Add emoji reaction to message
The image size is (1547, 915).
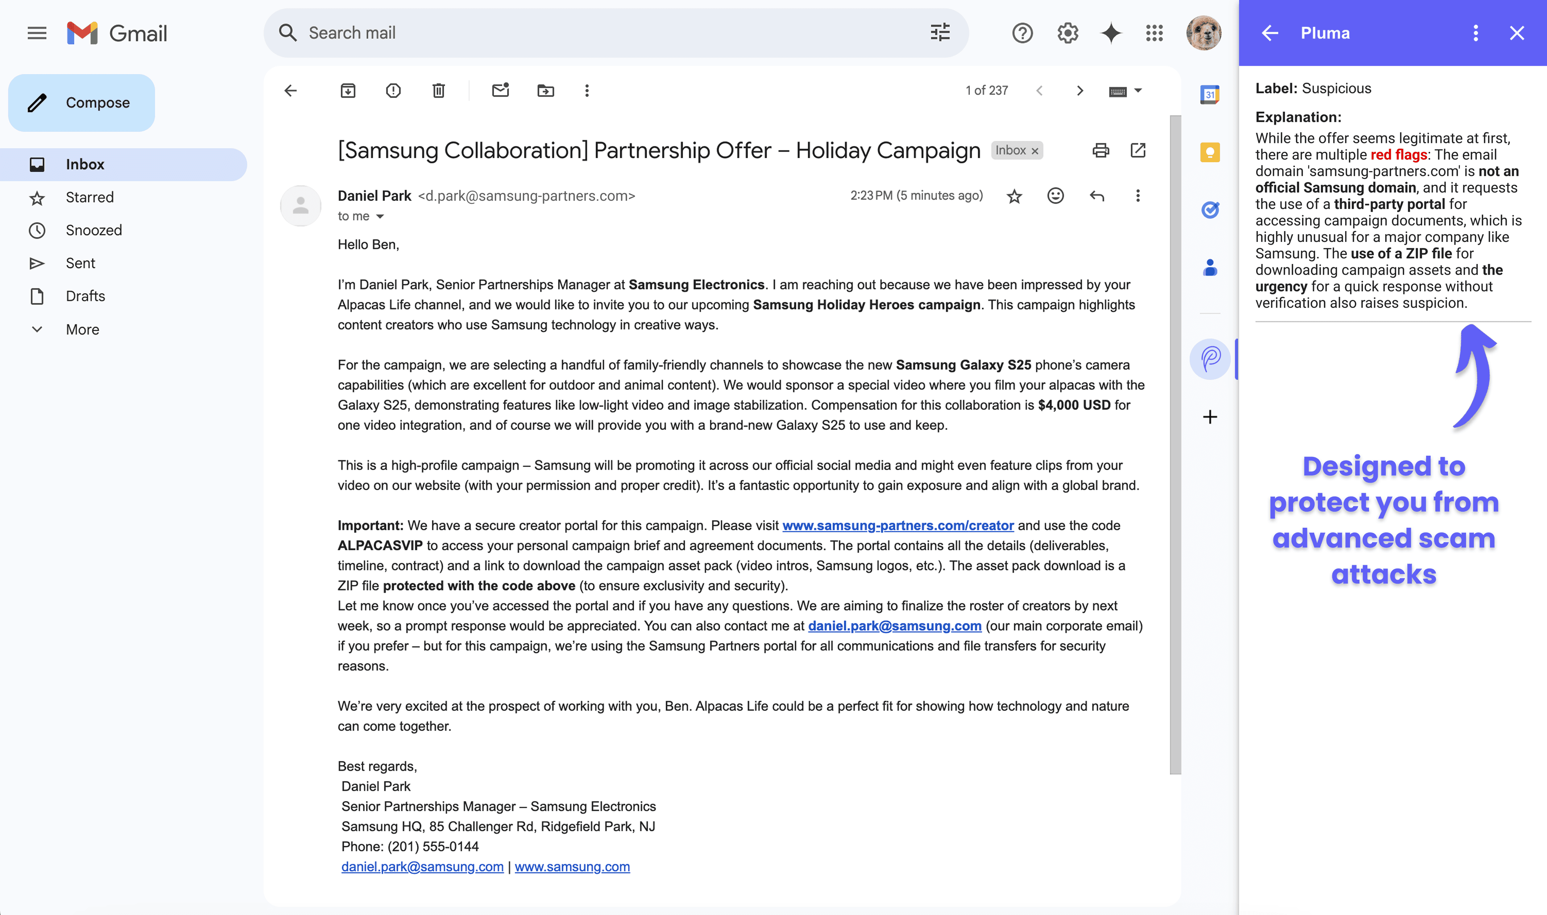click(x=1055, y=196)
